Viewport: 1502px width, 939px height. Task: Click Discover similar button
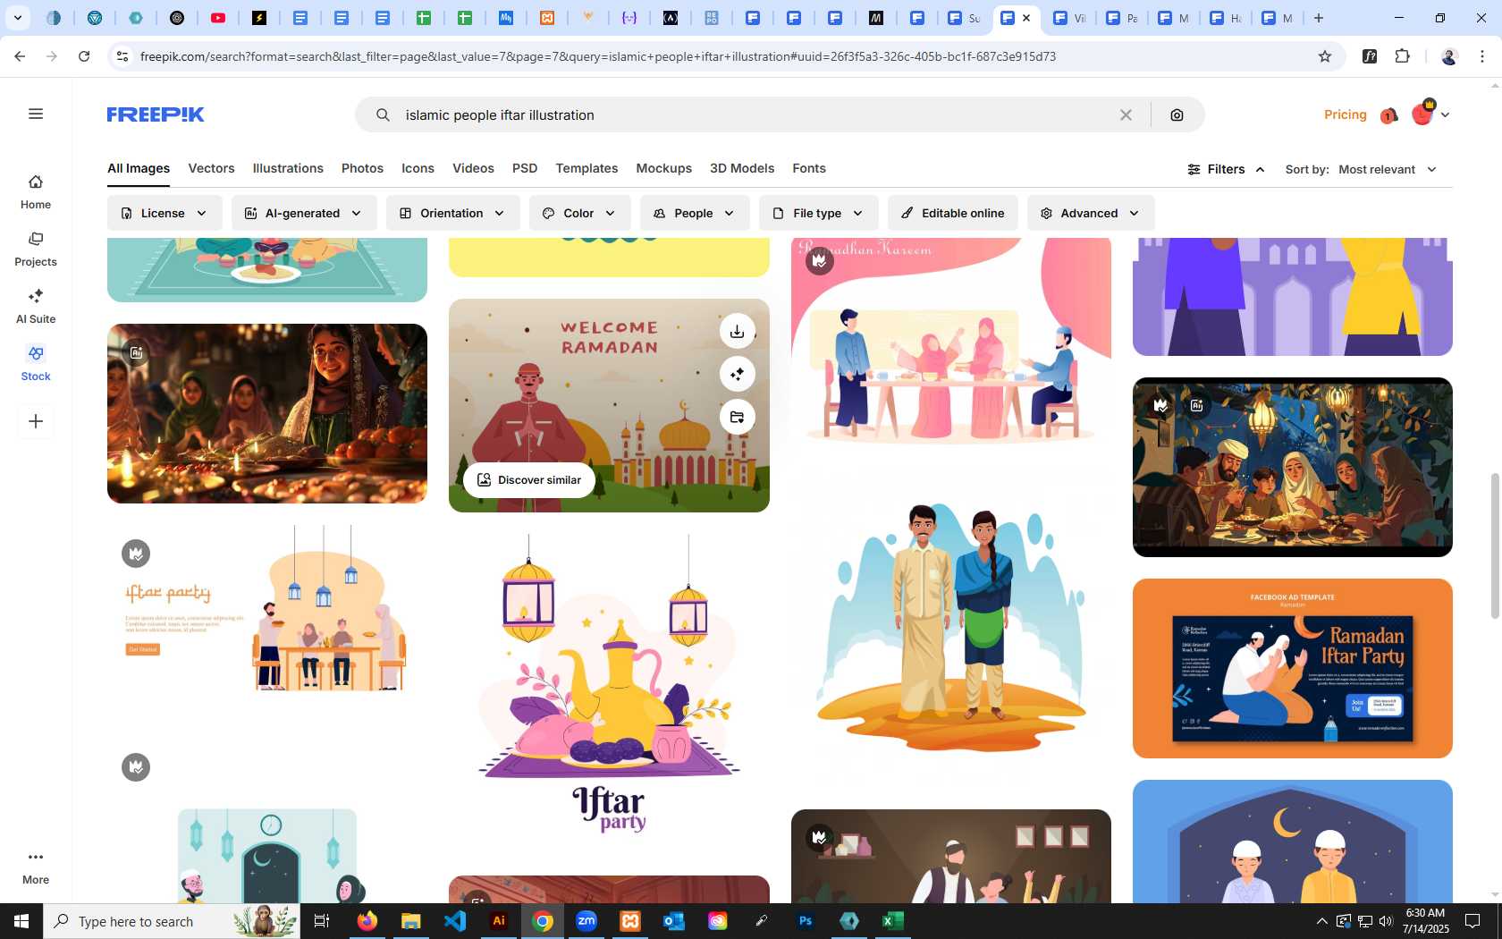point(529,480)
